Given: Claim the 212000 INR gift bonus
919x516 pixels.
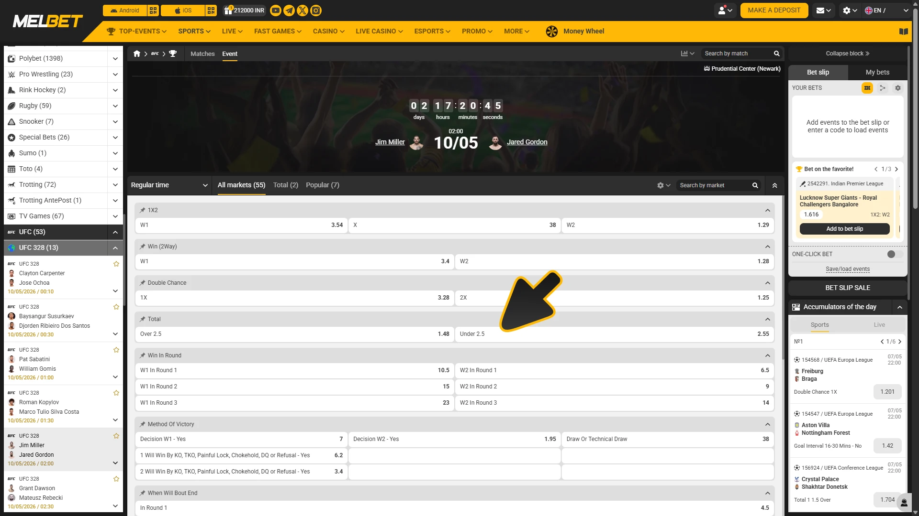Looking at the screenshot, I should 245,11.
